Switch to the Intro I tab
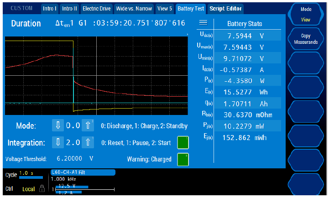The height and width of the screenshot is (198, 329). [50, 9]
